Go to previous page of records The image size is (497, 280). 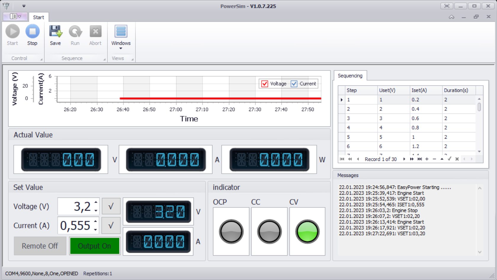350,159
